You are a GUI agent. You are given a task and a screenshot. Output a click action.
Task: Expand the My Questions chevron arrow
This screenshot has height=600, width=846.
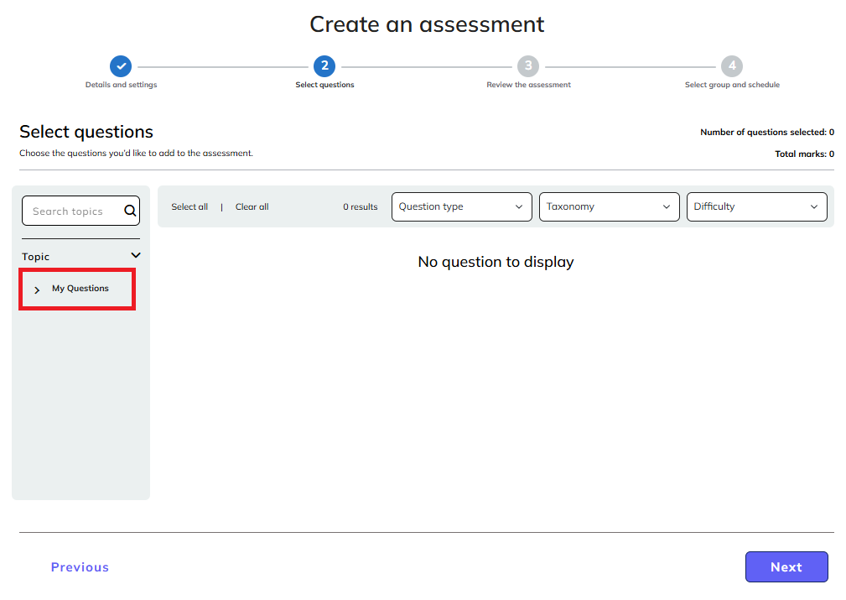[37, 290]
